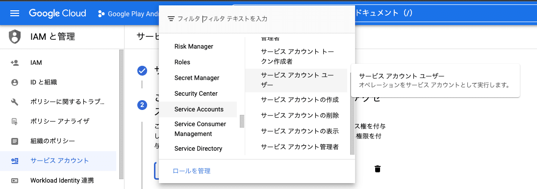
Task: Select Service Accounts category in role list
Action: tap(198, 109)
